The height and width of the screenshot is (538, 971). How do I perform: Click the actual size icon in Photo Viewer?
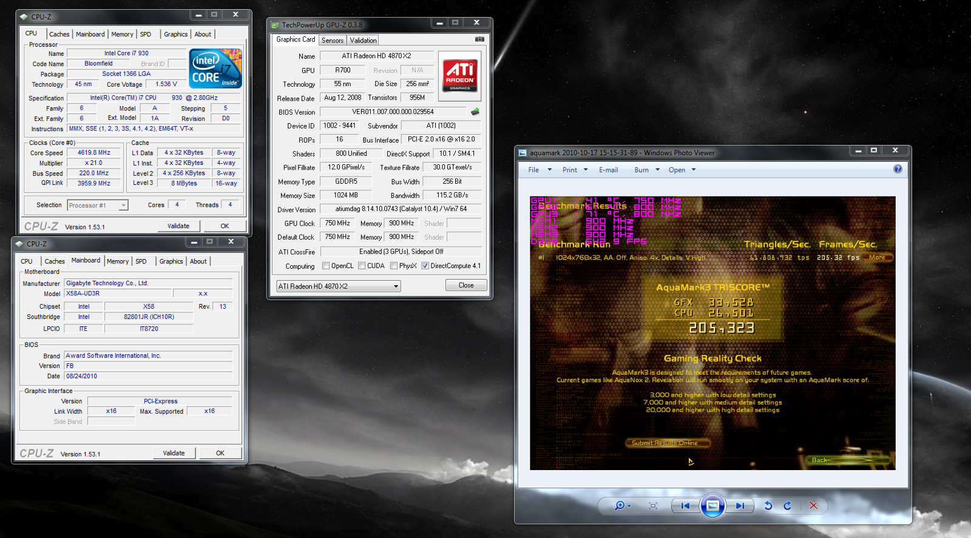[x=653, y=505]
